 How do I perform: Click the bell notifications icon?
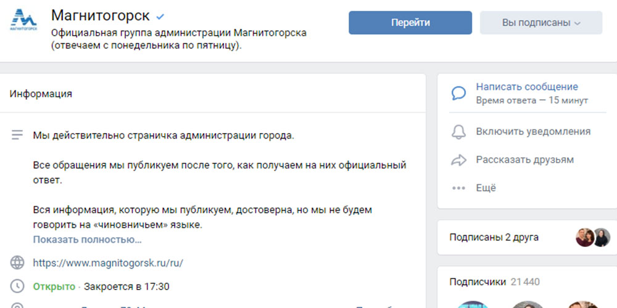(458, 132)
